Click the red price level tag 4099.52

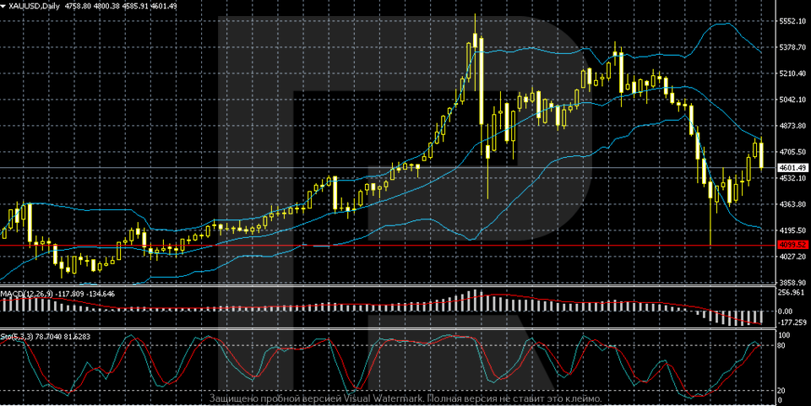(x=792, y=245)
